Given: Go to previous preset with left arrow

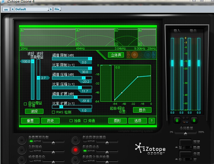Looking at the screenshot, I should (13, 9).
